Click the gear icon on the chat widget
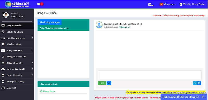This screenshot has width=208, height=100. (x=203, y=97)
